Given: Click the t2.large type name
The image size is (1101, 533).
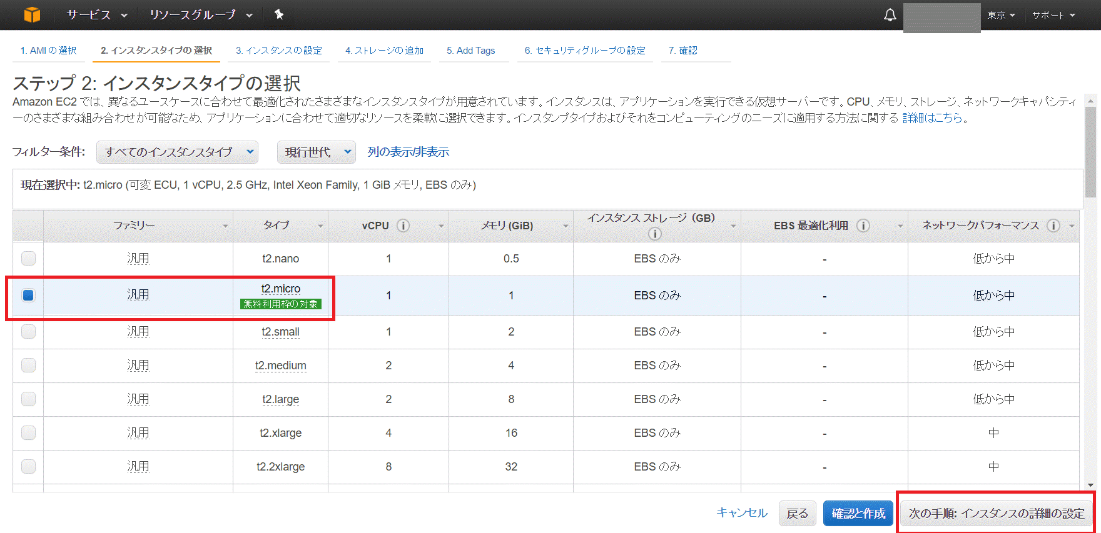Looking at the screenshot, I should pos(281,399).
